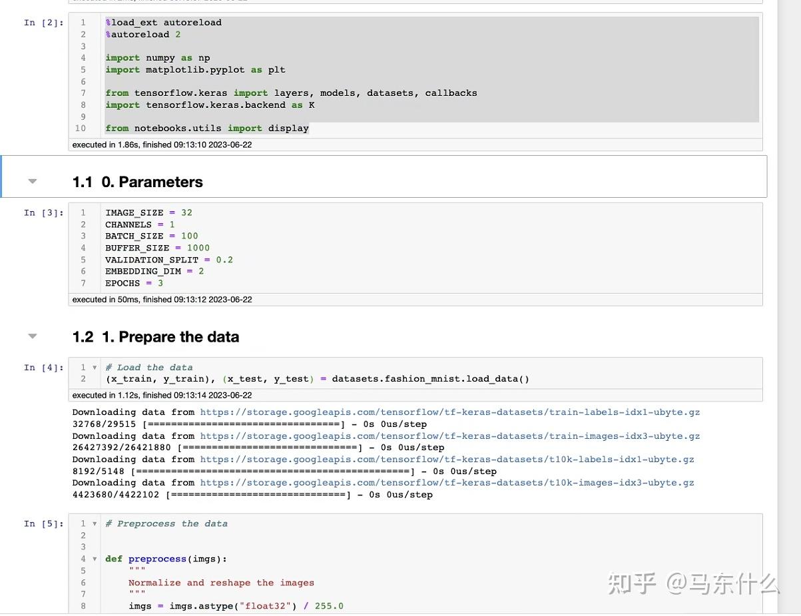Open the train-labels-idx1-ubyte.gz URL
Image resolution: width=801 pixels, height=616 pixels.
point(449,412)
